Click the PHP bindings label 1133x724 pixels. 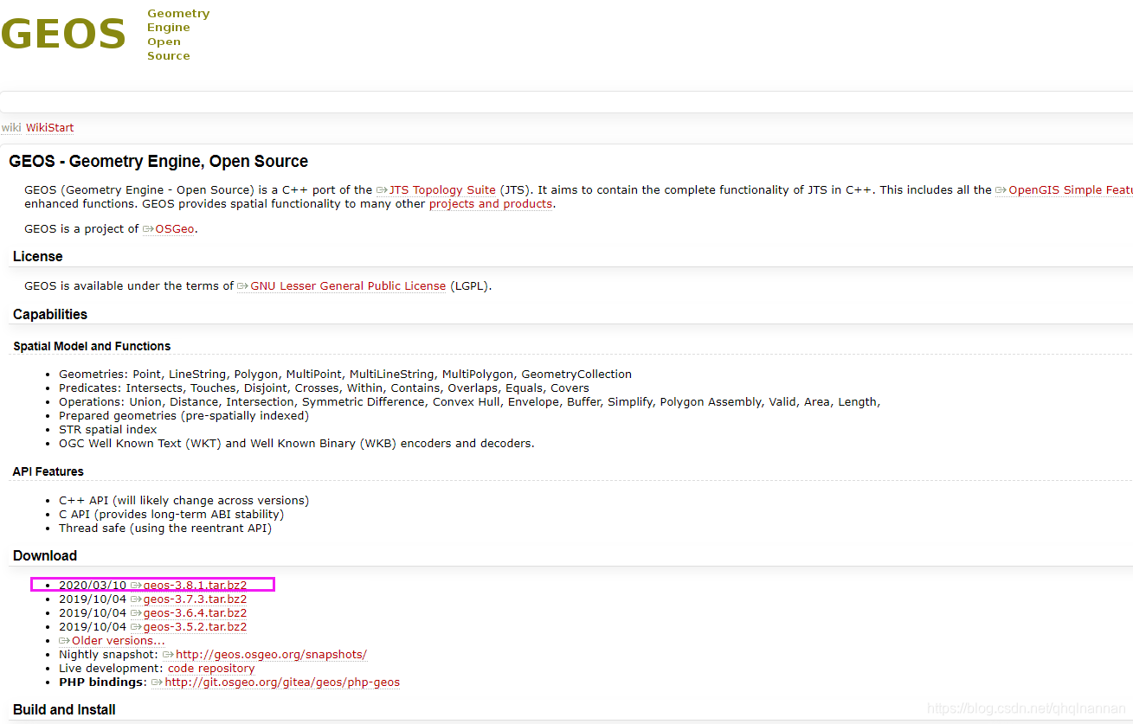(103, 682)
